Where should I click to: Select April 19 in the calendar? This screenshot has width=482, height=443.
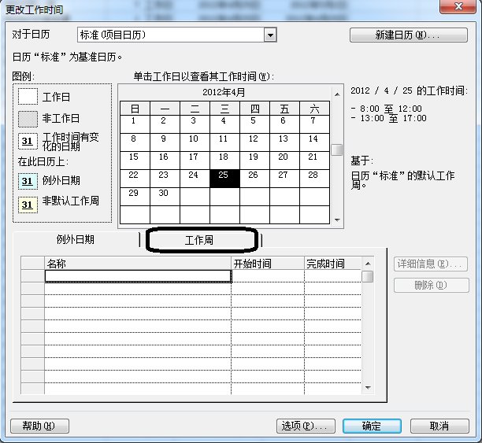point(254,161)
